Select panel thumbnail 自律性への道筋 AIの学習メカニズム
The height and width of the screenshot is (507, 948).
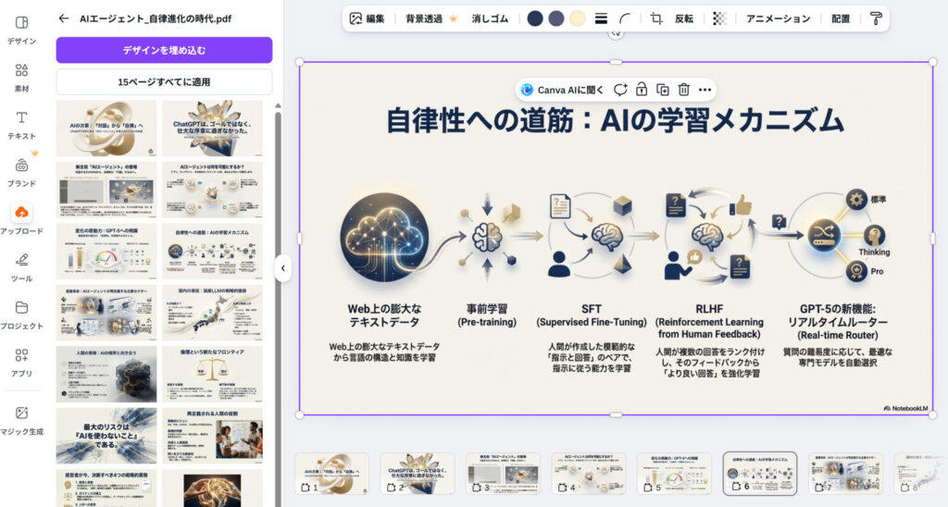tap(212, 252)
